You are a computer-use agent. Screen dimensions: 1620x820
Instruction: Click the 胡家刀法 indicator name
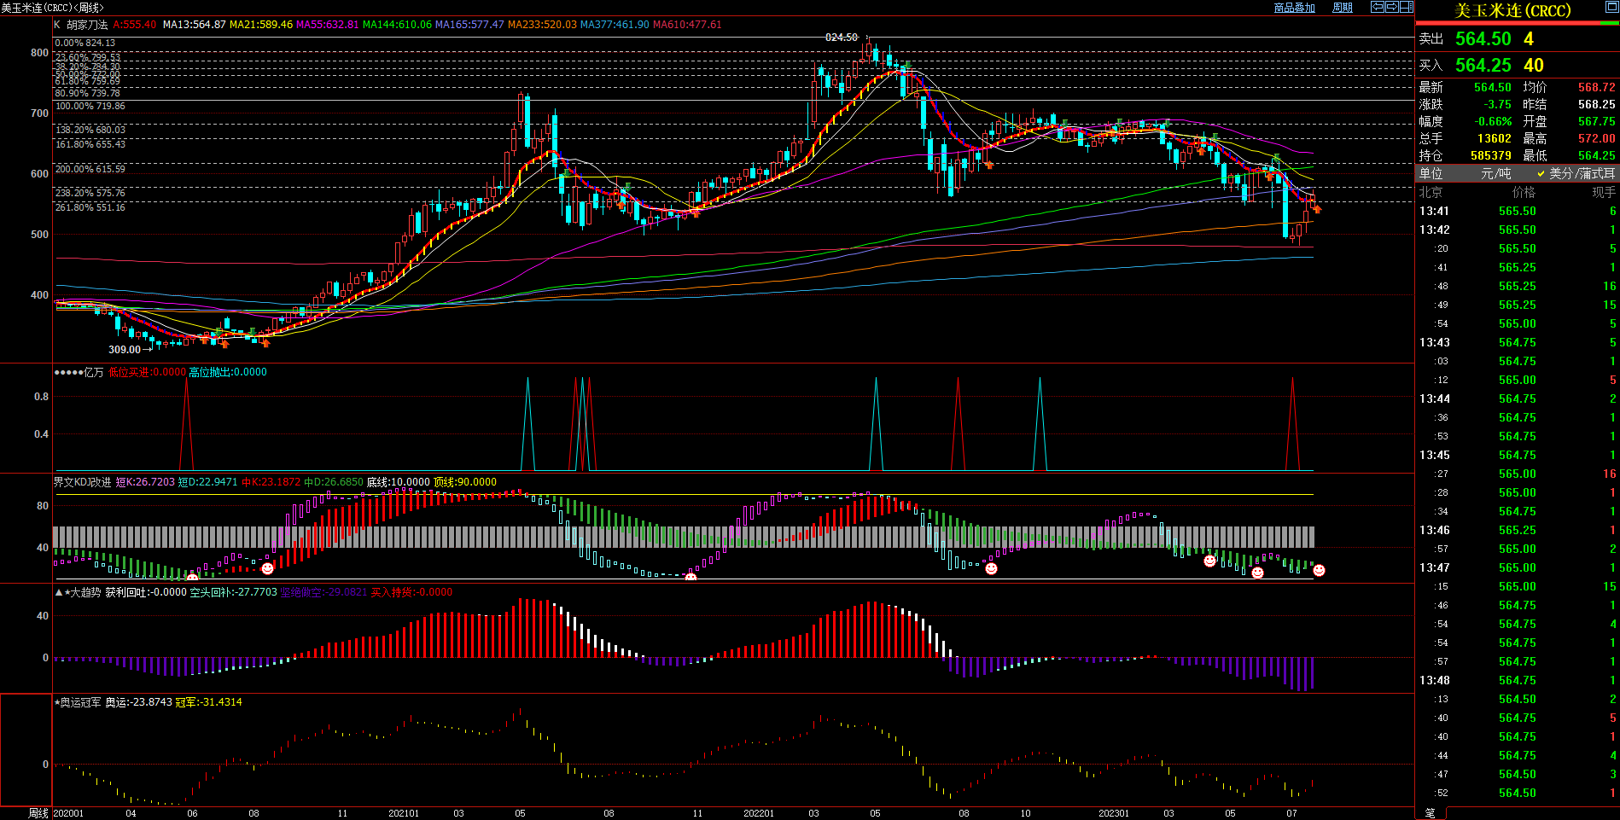coord(87,25)
